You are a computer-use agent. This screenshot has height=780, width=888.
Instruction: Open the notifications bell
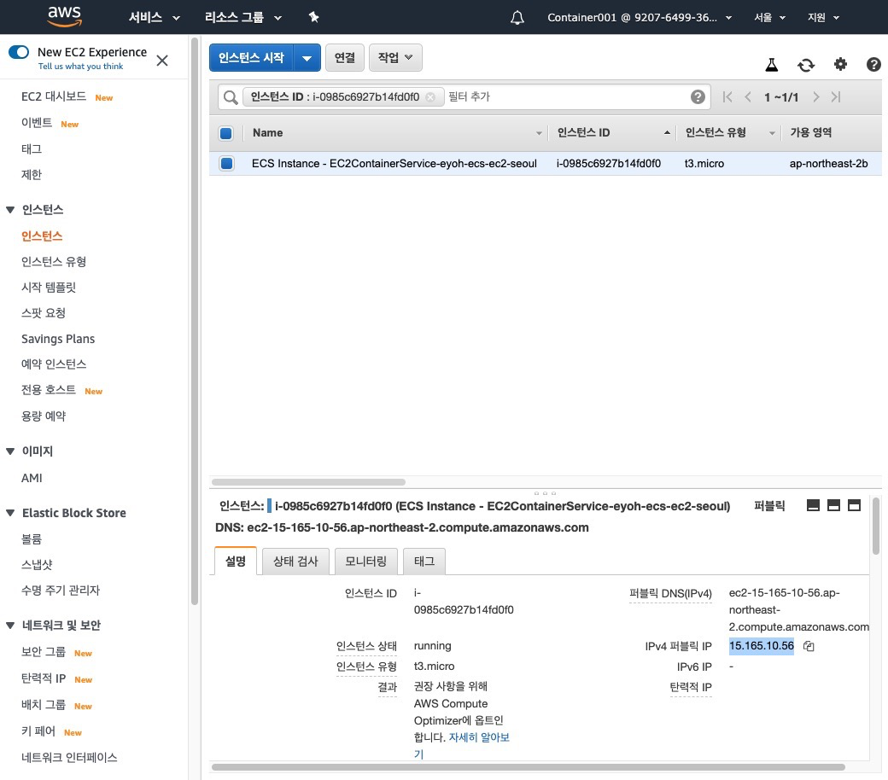pos(517,18)
